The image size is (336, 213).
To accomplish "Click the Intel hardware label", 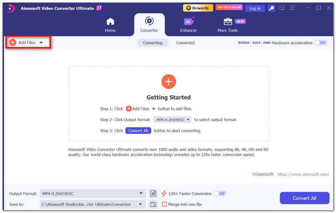I will 256,43.
